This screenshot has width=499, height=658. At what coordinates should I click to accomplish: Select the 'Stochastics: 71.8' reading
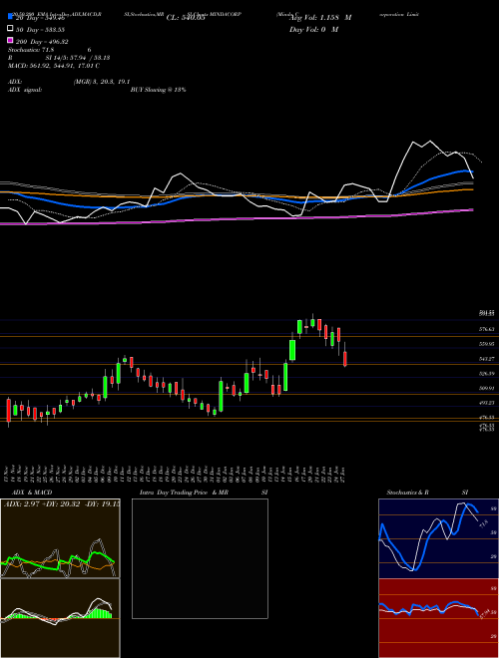[31, 50]
